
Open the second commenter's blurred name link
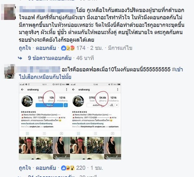click(38, 69)
